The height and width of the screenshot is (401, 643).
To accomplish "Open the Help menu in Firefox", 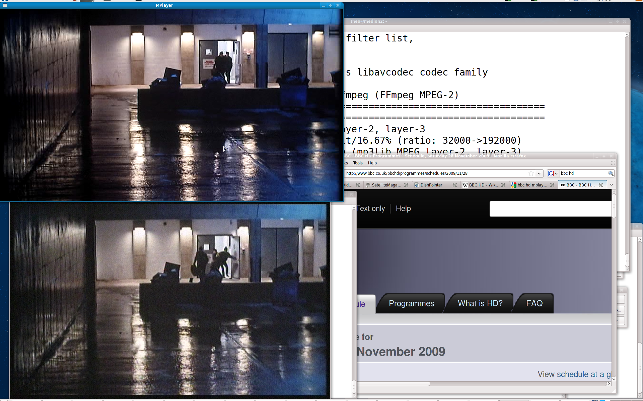I will (x=372, y=163).
